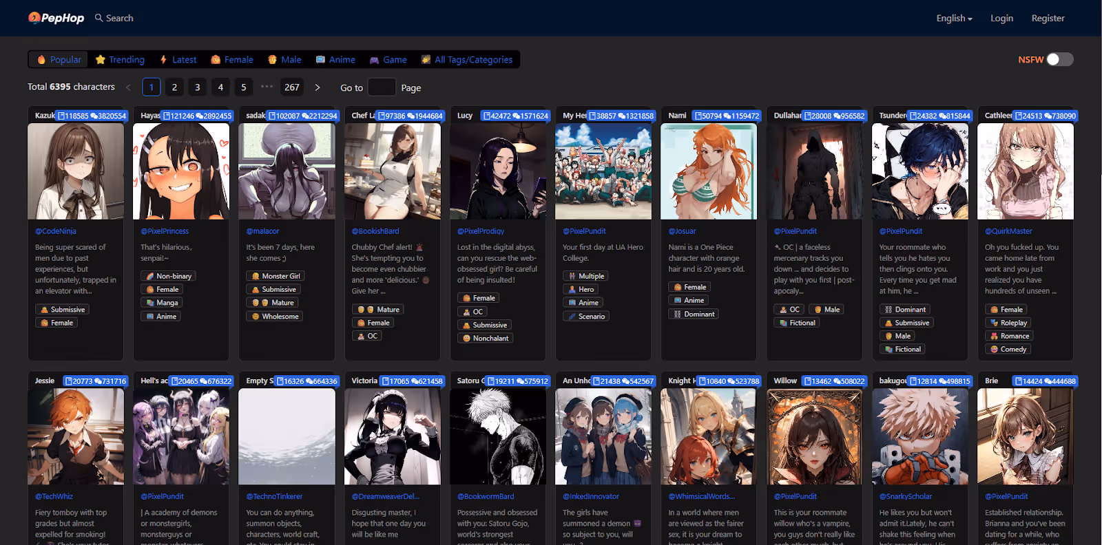Click Fictional tag on Dullahan card
Screen dimensions: 1102x545
tap(797, 323)
